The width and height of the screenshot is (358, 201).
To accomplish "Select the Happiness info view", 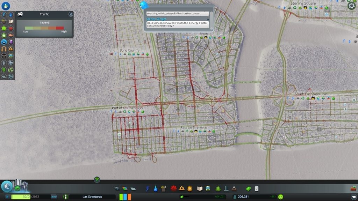I will 4,28.
